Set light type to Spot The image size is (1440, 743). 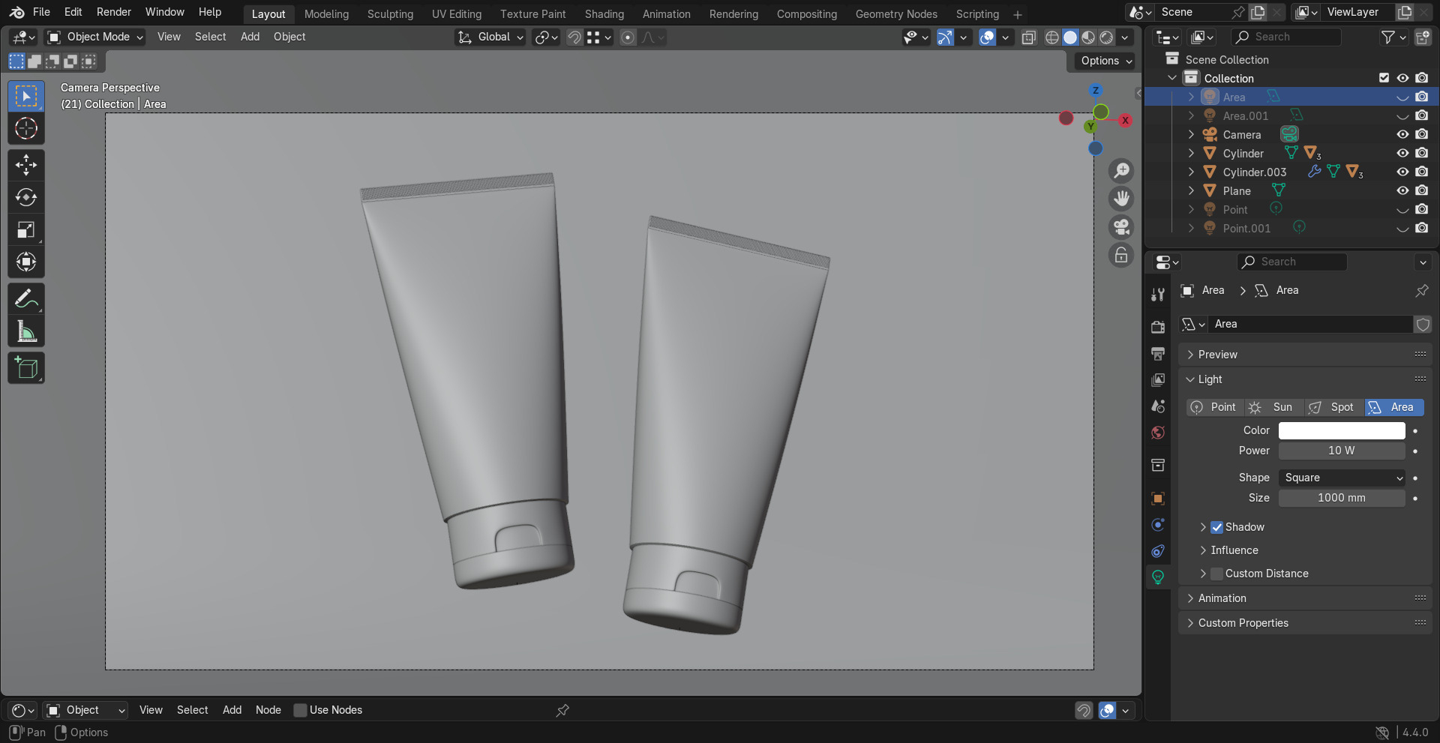coord(1333,407)
